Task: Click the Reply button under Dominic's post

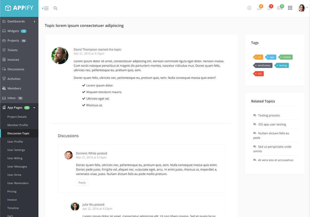Action: 82,183
